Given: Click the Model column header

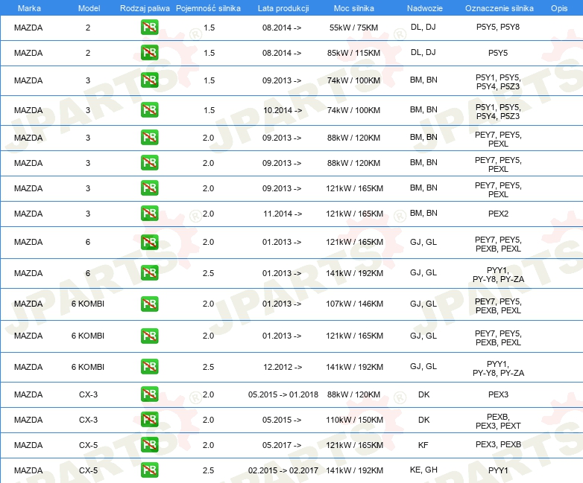Looking at the screenshot, I should click(88, 7).
